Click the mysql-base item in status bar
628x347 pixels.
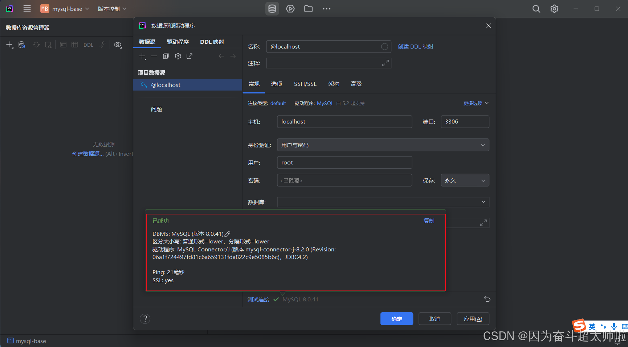[27, 341]
